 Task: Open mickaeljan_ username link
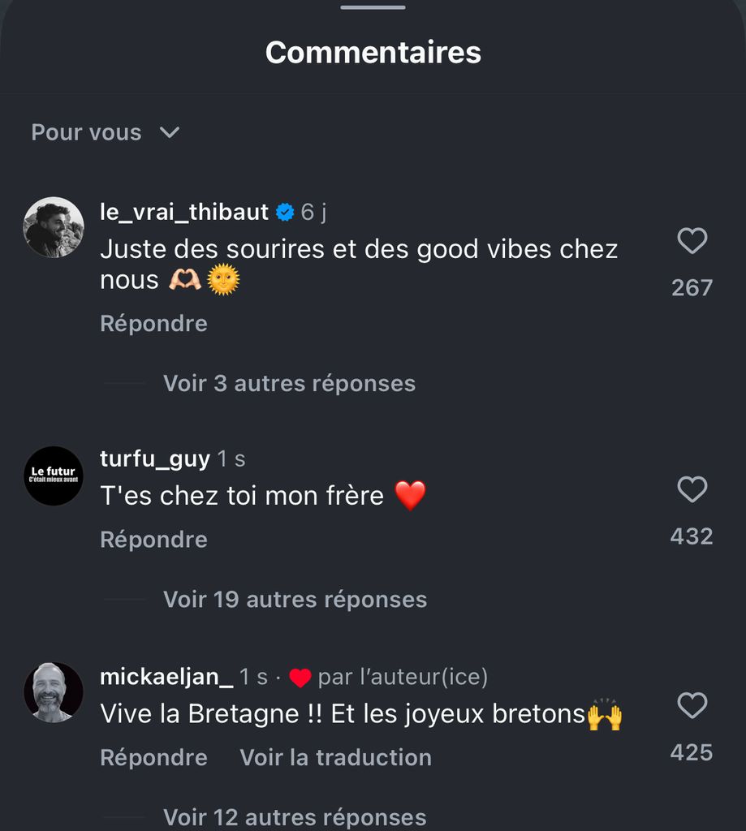pyautogui.click(x=166, y=677)
